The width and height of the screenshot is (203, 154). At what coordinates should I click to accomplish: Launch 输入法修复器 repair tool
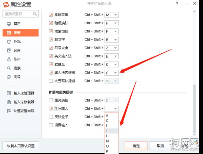pos(9,102)
